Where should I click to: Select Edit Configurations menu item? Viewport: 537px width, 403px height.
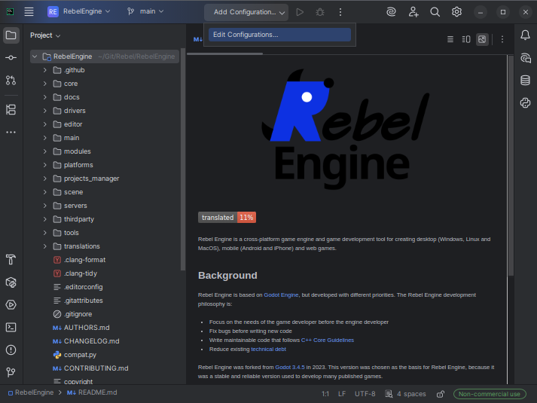(280, 35)
